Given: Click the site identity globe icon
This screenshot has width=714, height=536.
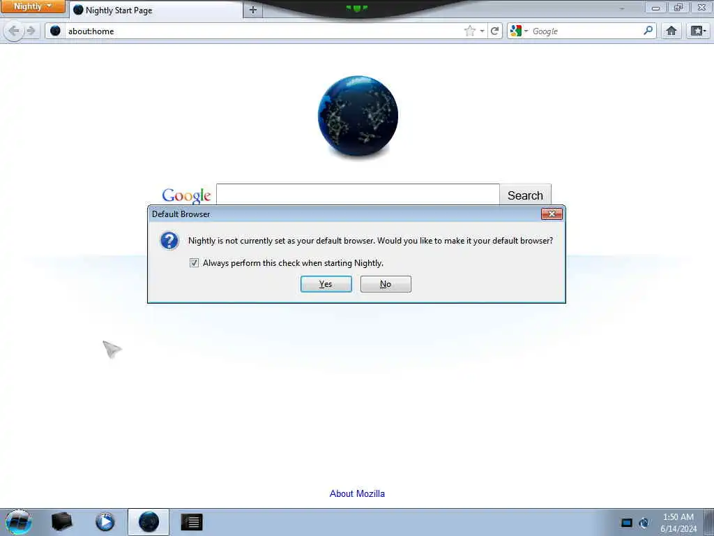Looking at the screenshot, I should [x=56, y=31].
